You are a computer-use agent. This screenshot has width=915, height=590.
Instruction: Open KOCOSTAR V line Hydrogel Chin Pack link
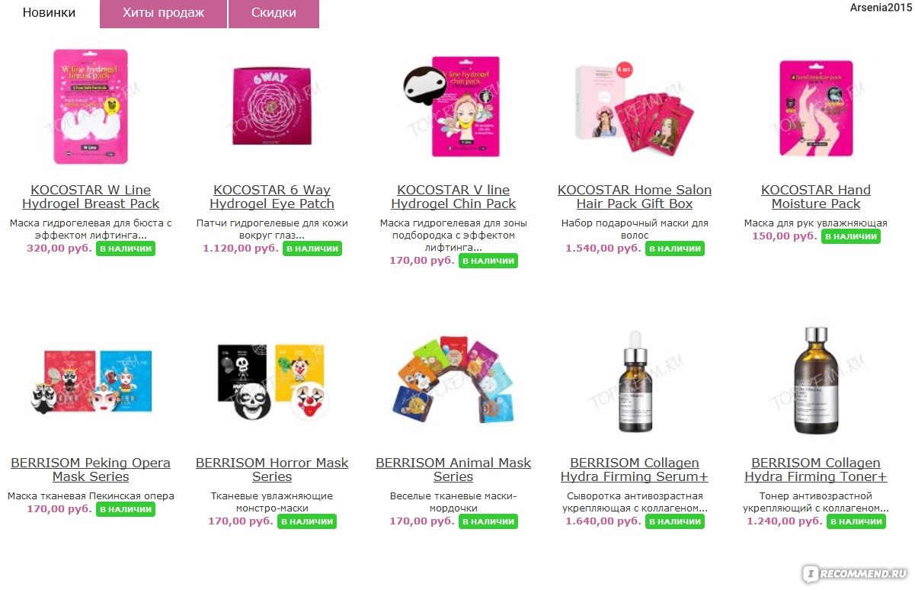(x=453, y=197)
